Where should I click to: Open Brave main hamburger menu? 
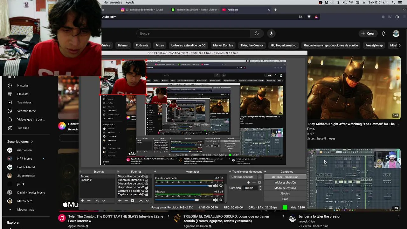click(x=404, y=17)
